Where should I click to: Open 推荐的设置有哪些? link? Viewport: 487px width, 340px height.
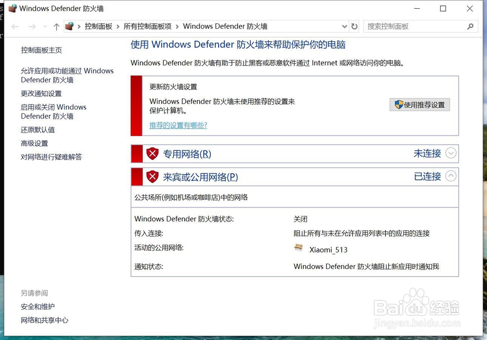click(178, 125)
